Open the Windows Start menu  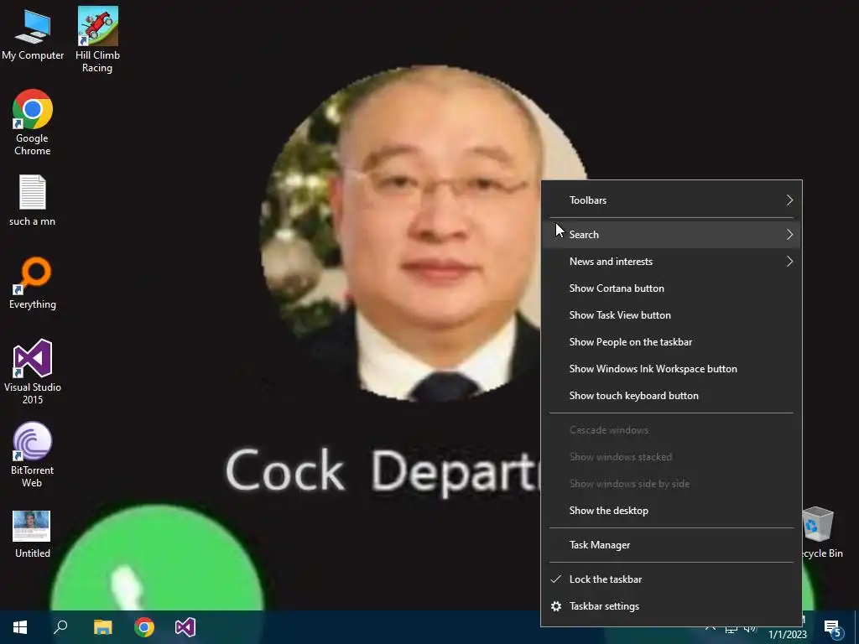tap(20, 627)
